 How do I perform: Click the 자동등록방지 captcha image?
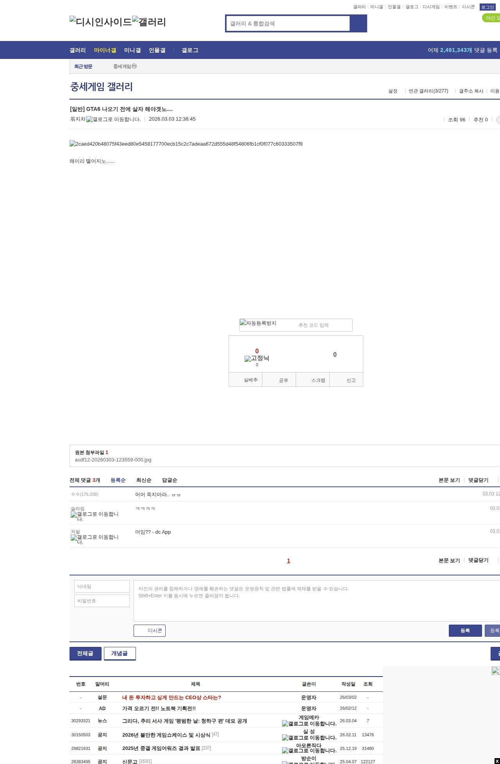258,323
